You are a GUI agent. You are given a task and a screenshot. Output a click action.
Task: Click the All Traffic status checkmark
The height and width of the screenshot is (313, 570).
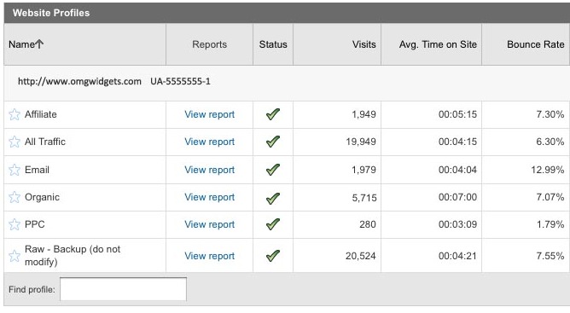tap(273, 142)
